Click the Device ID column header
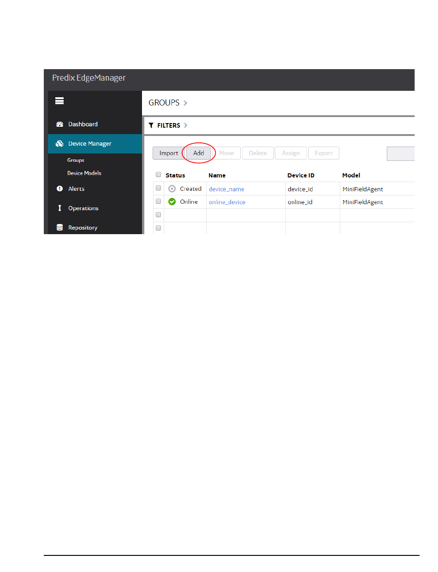Screen dimensions: 438x572 coord(301,175)
